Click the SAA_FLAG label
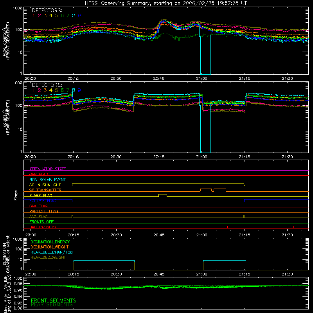The width and height of the screenshot is (313, 313). click(x=38, y=206)
